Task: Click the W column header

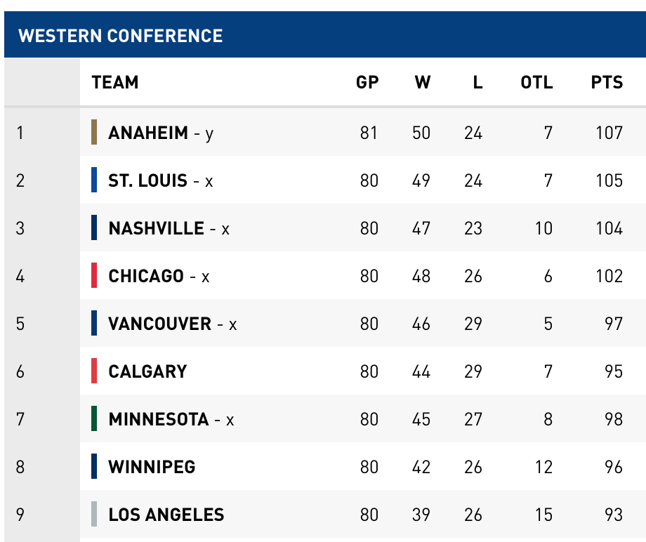Action: (422, 82)
